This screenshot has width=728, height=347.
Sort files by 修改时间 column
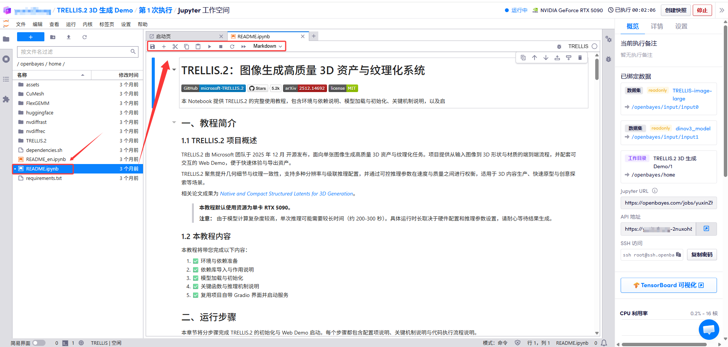pyautogui.click(x=116, y=75)
